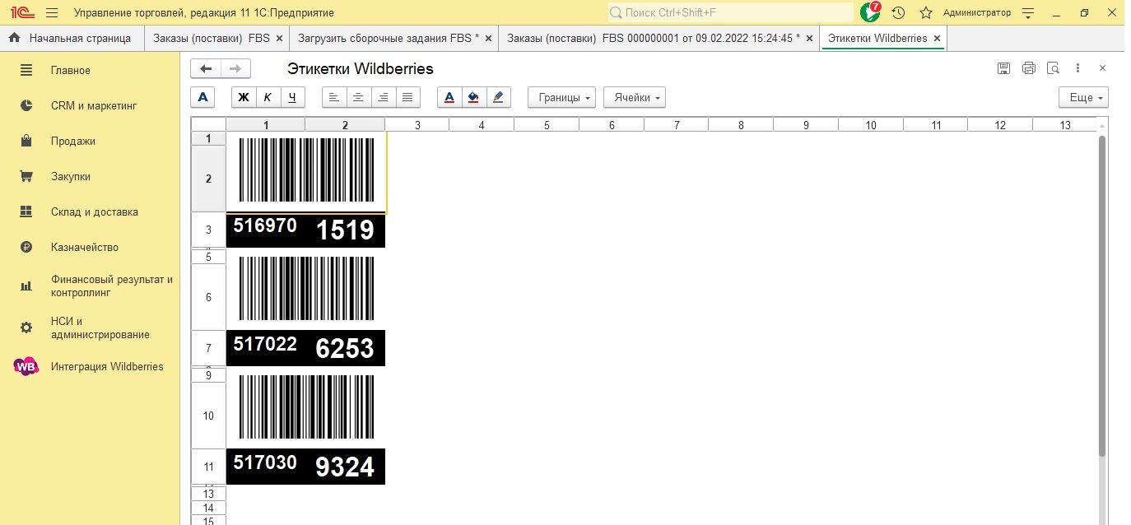Image resolution: width=1131 pixels, height=525 pixels.
Task: Close the Загрузить сборочные задания tab
Action: point(488,38)
